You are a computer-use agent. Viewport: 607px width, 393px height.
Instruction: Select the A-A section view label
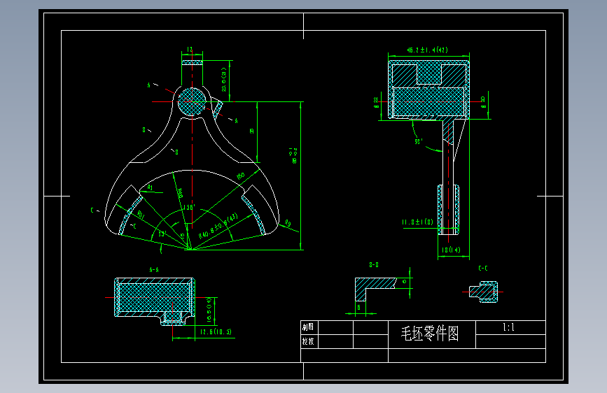[x=154, y=270]
